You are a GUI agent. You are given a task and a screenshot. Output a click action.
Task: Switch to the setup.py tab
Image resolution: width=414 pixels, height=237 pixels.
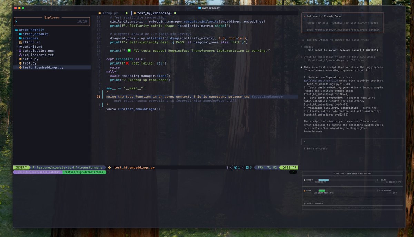(110, 13)
